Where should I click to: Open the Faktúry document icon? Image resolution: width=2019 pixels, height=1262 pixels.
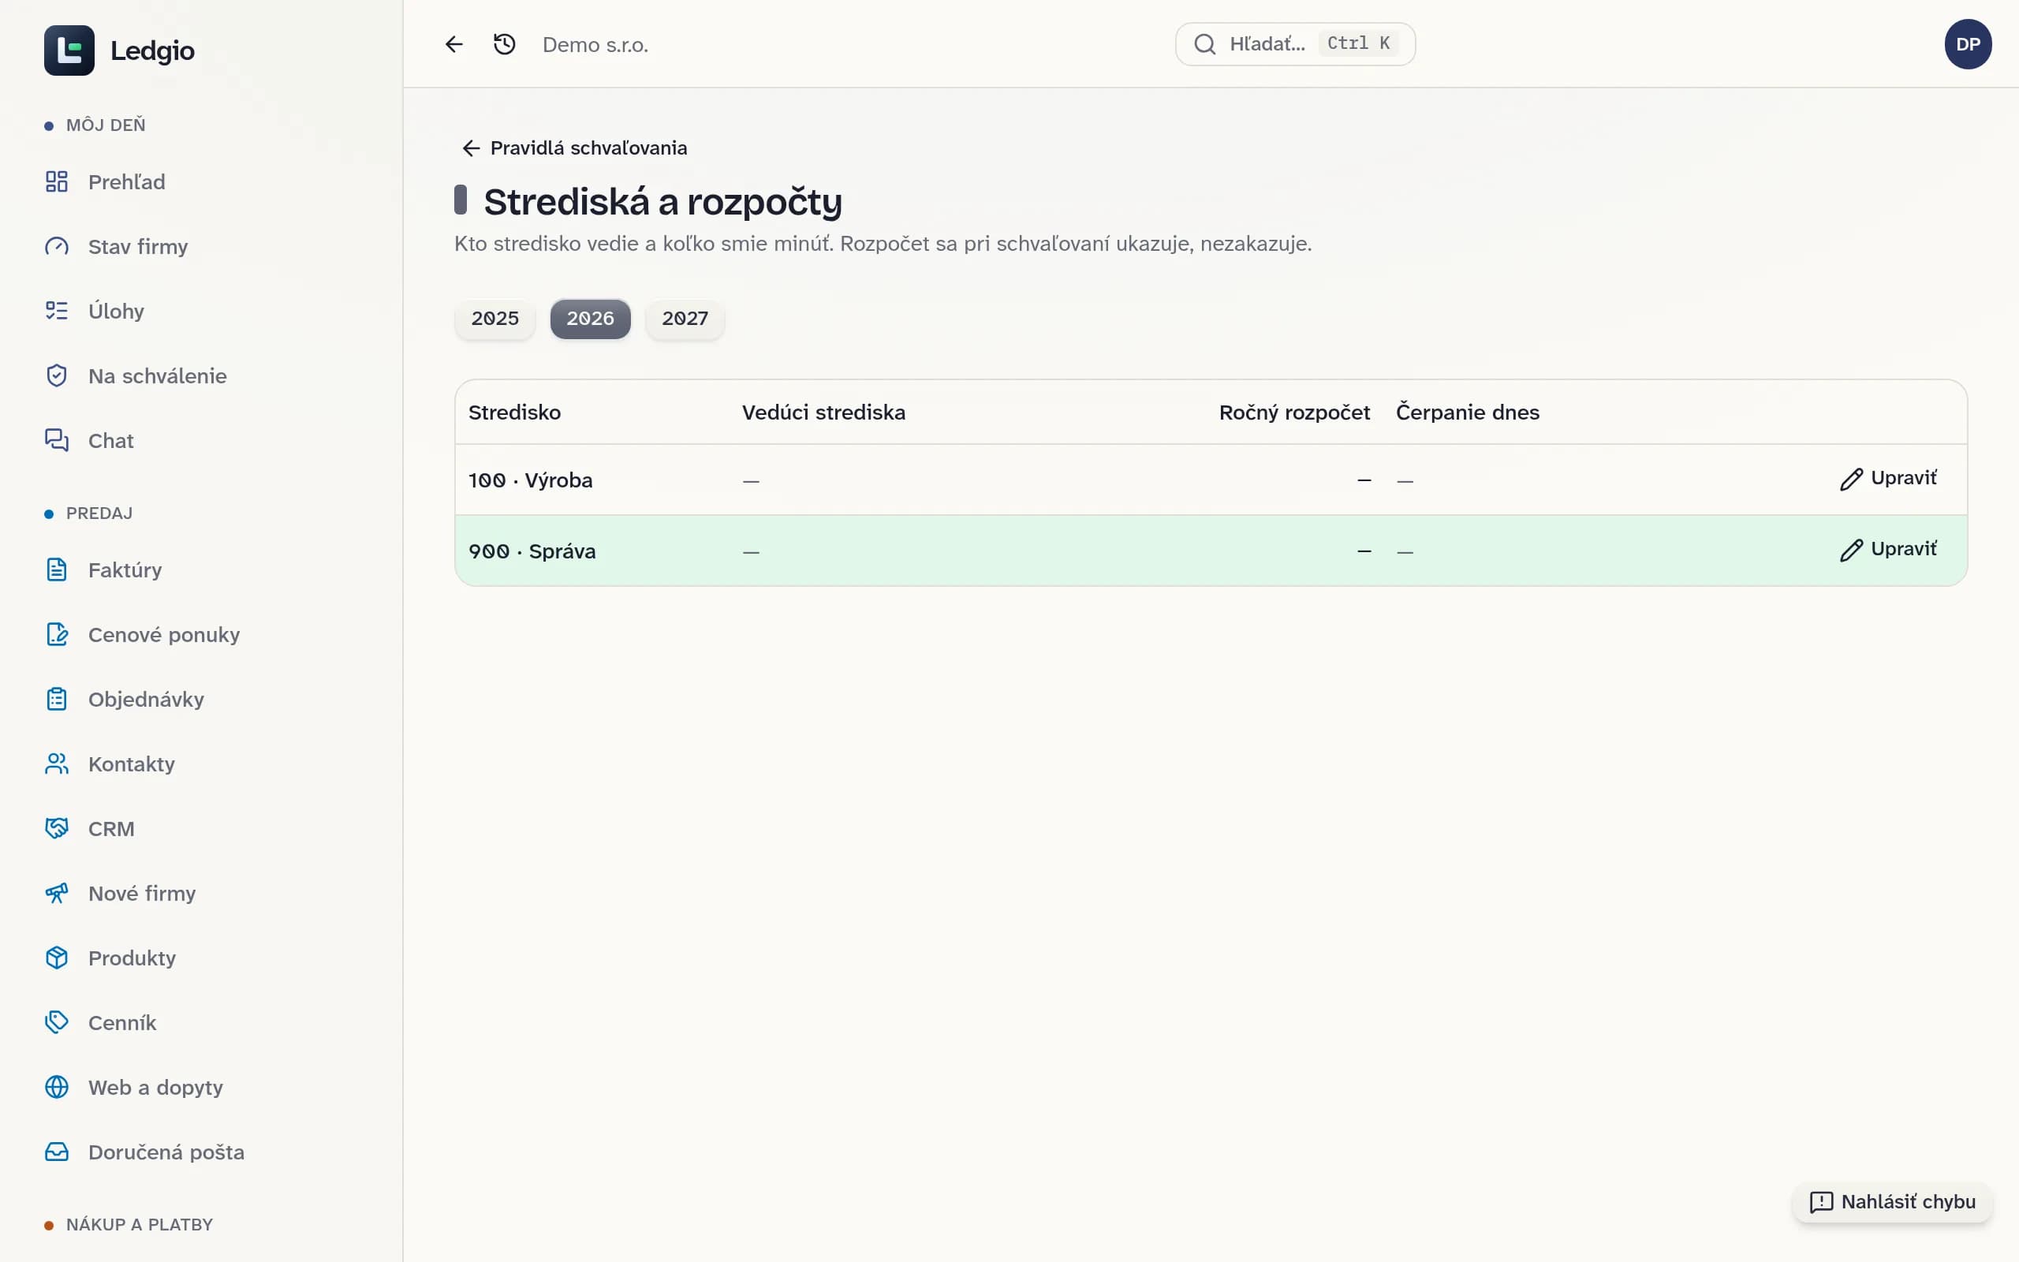tap(57, 570)
